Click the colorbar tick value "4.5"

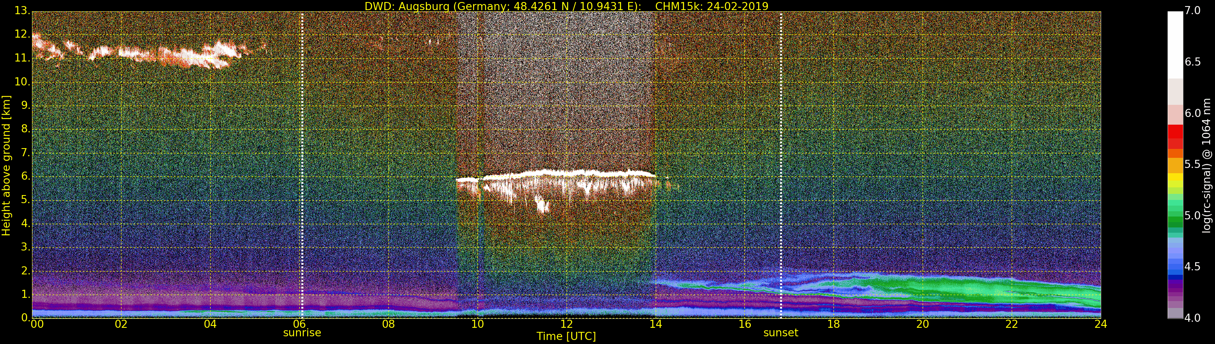pos(1192,267)
